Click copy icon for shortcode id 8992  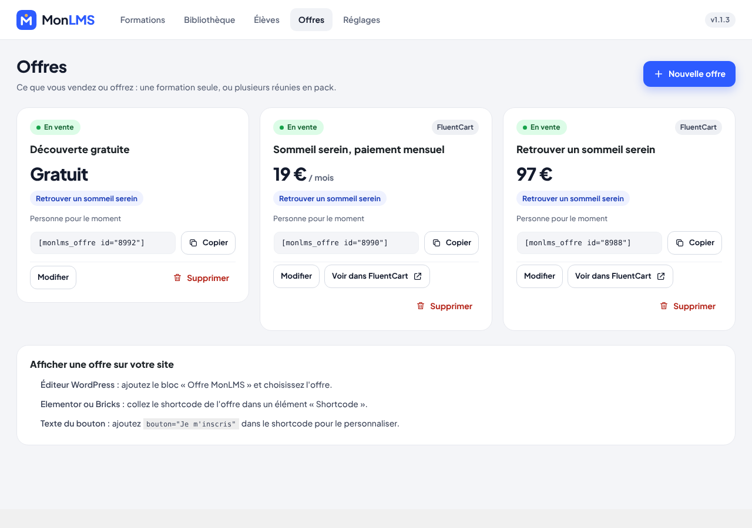(x=193, y=243)
